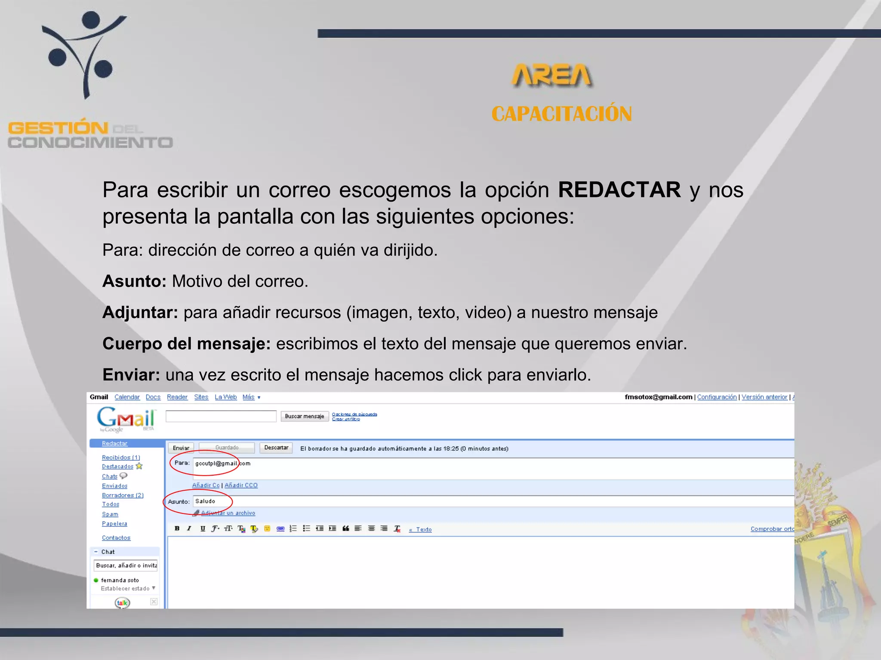
Task: Open the highlight color picker
Action: pyautogui.click(x=254, y=529)
